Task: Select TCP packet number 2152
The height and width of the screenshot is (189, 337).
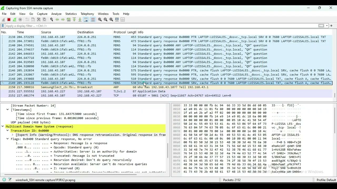Action: tap(166, 96)
